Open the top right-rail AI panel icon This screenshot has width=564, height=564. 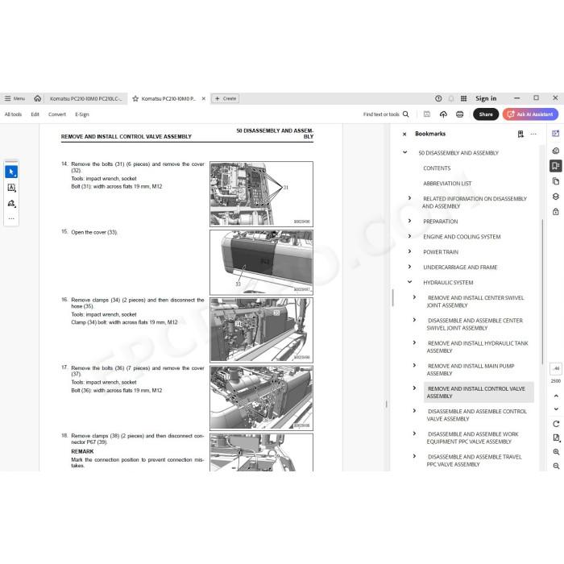[x=556, y=134]
